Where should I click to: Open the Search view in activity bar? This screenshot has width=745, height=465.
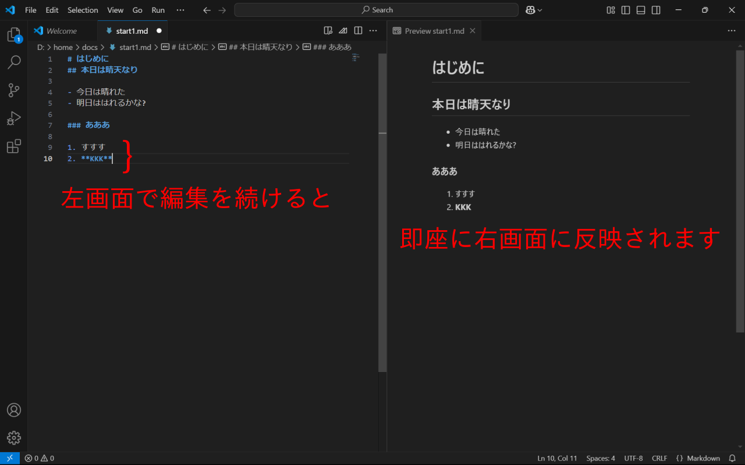click(14, 62)
